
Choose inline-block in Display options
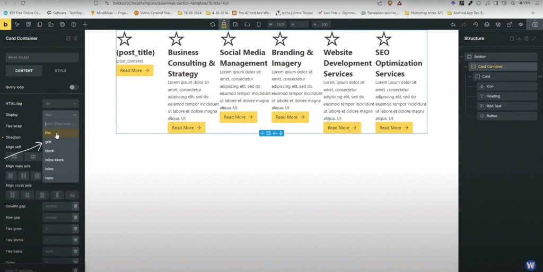click(x=54, y=160)
